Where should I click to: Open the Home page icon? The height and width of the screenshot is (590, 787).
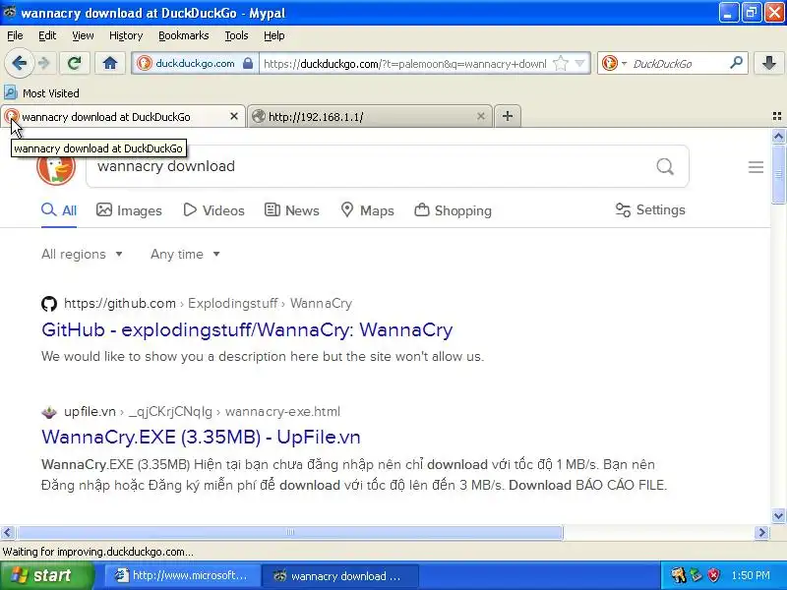(110, 63)
